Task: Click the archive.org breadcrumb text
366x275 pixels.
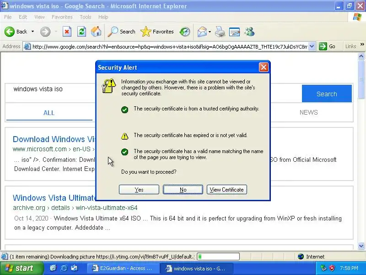Action: (x=75, y=208)
